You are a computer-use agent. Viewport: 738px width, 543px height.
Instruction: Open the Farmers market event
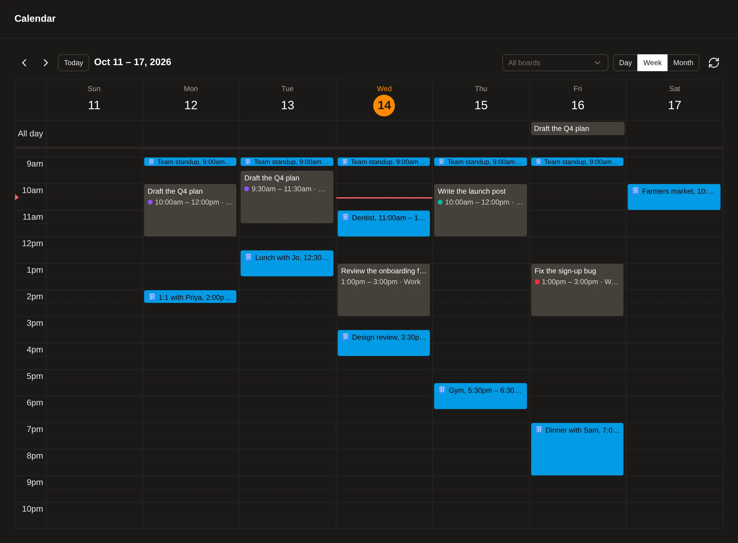(674, 197)
